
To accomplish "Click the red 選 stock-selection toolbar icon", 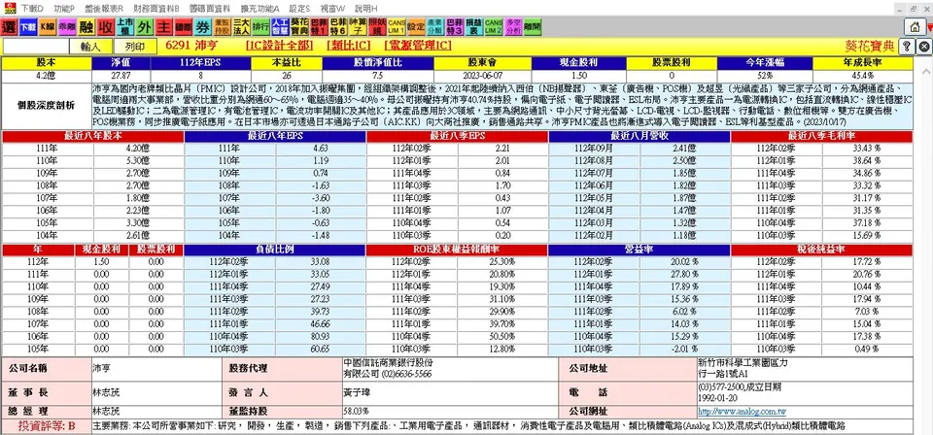I will click(10, 27).
